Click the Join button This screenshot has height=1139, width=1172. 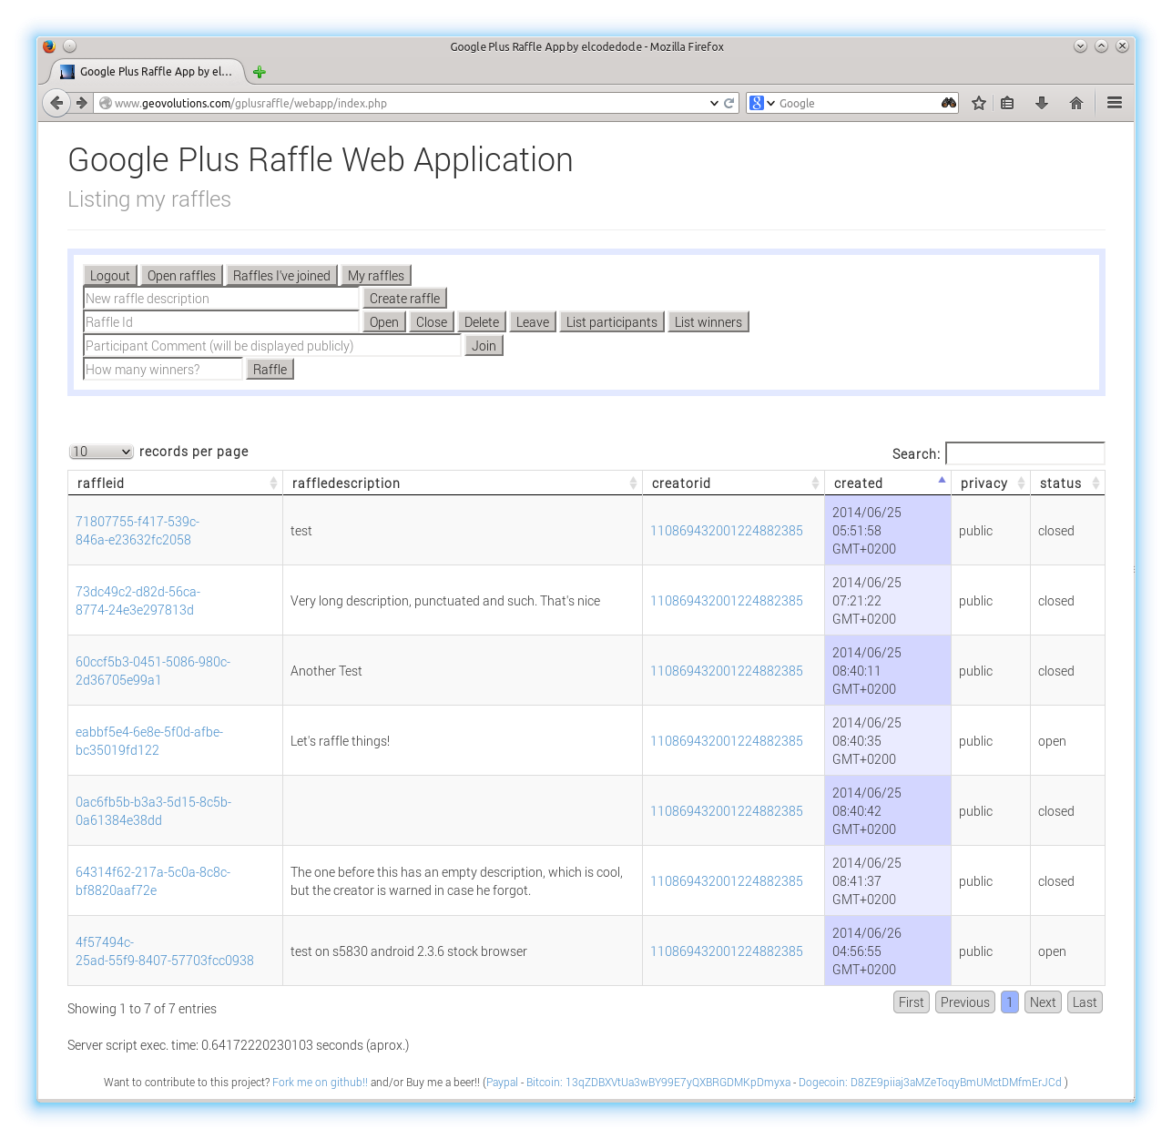click(484, 345)
